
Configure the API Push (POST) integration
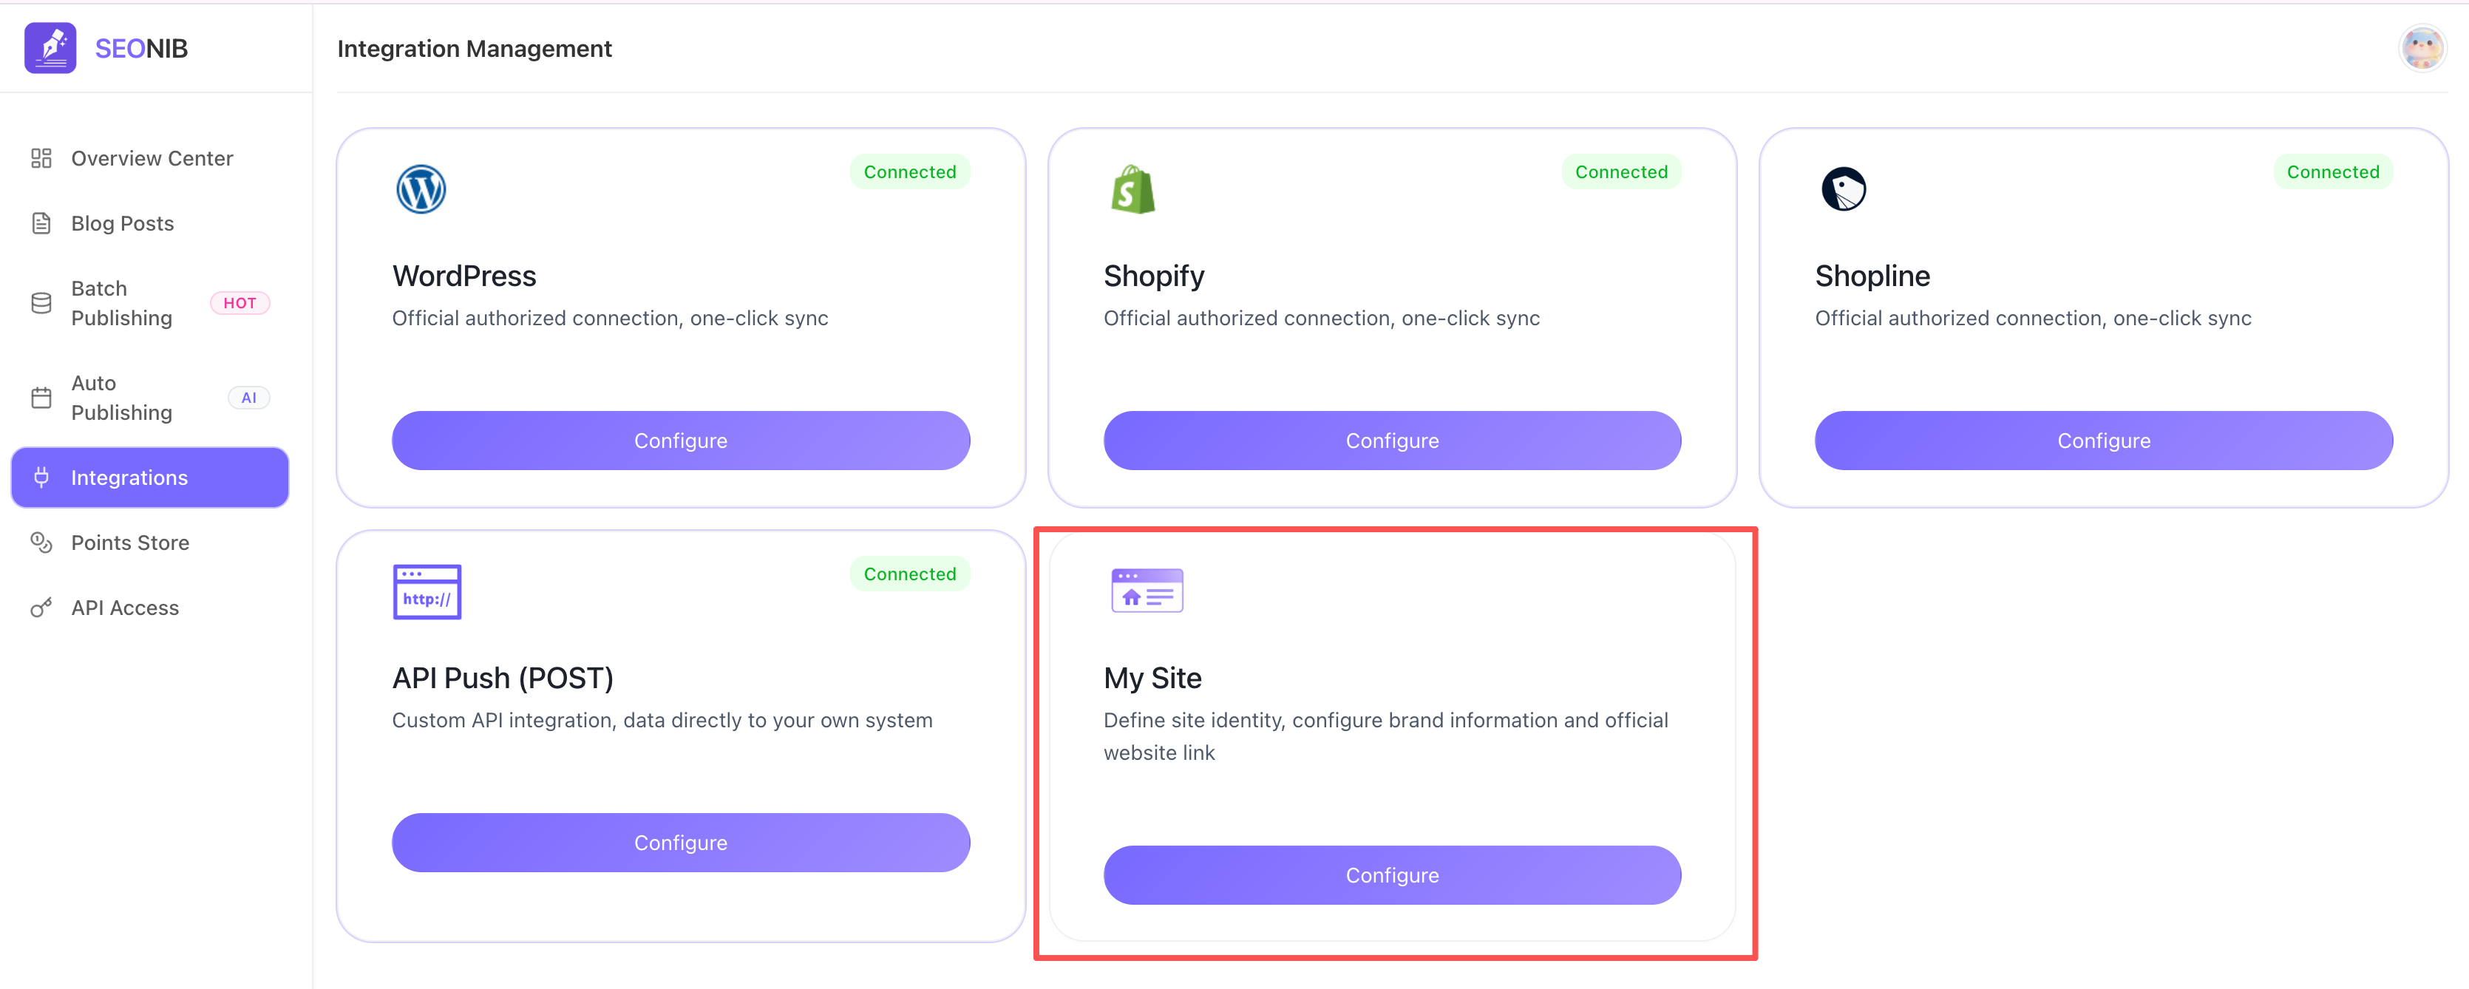click(x=681, y=843)
